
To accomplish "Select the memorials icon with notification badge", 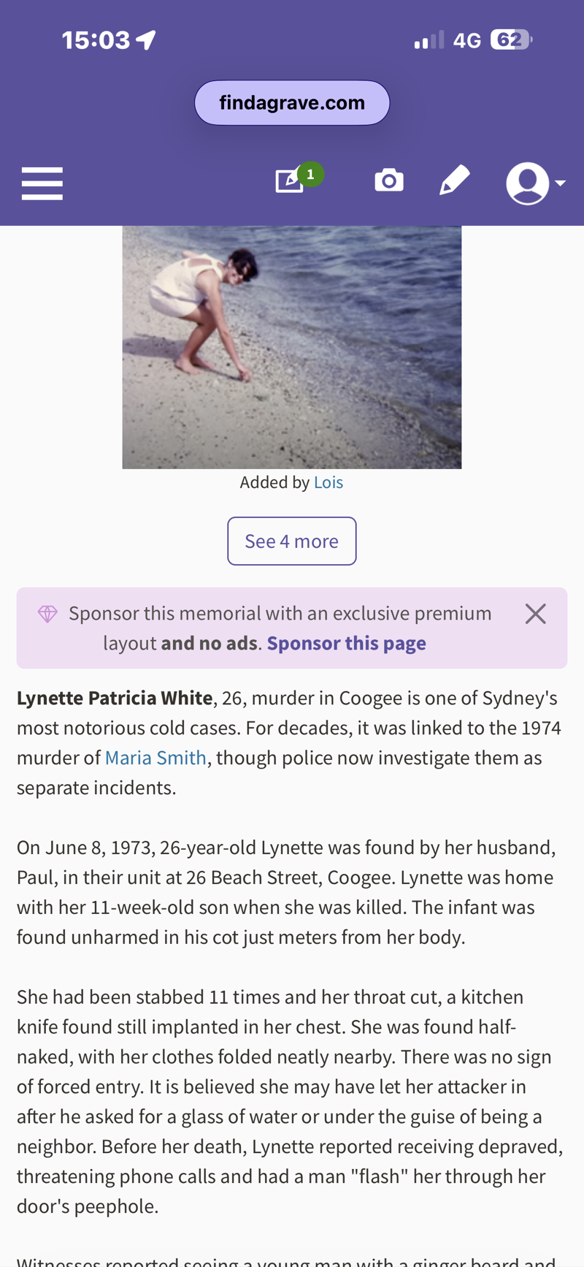I will click(x=290, y=181).
